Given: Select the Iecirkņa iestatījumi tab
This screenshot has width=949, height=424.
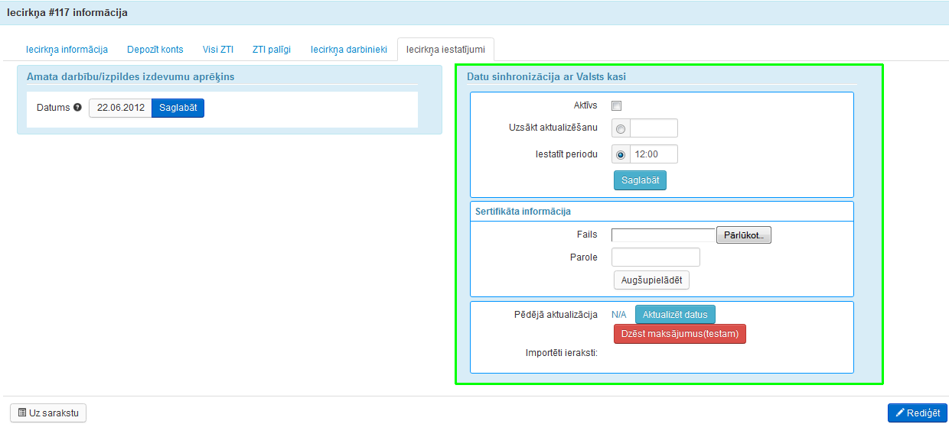Looking at the screenshot, I should click(446, 50).
